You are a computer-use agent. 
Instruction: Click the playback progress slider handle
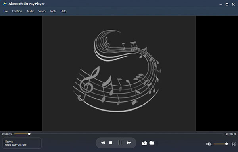(29, 134)
